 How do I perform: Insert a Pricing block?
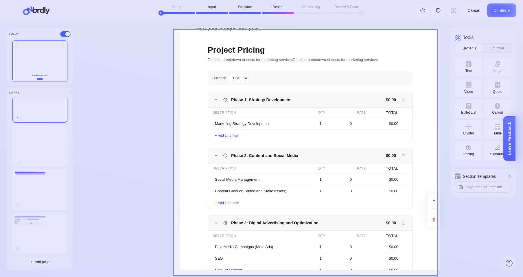click(x=468, y=150)
